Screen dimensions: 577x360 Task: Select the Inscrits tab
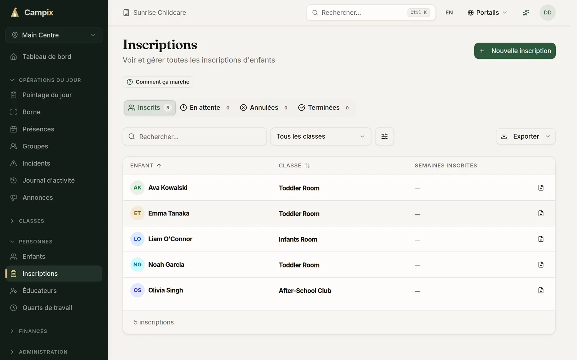[x=150, y=108]
